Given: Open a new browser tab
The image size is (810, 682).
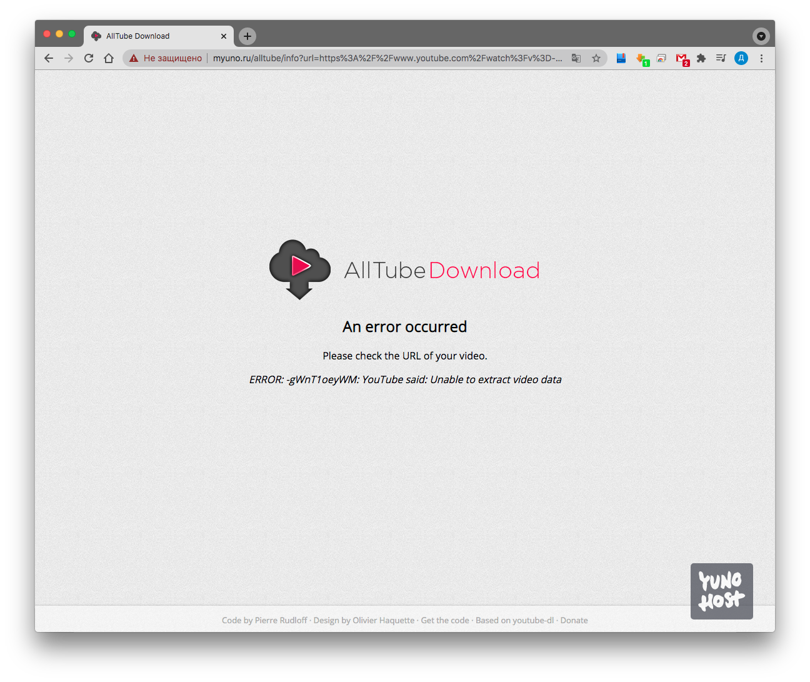Looking at the screenshot, I should 247,36.
